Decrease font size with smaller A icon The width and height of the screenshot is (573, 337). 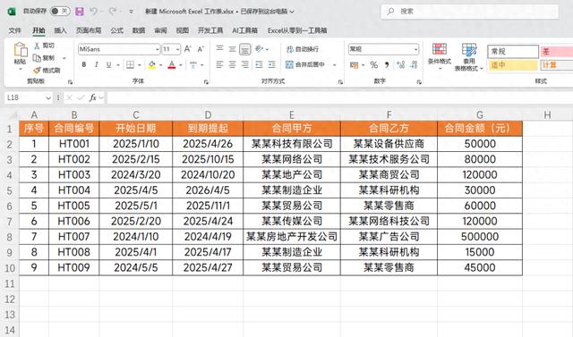point(201,49)
